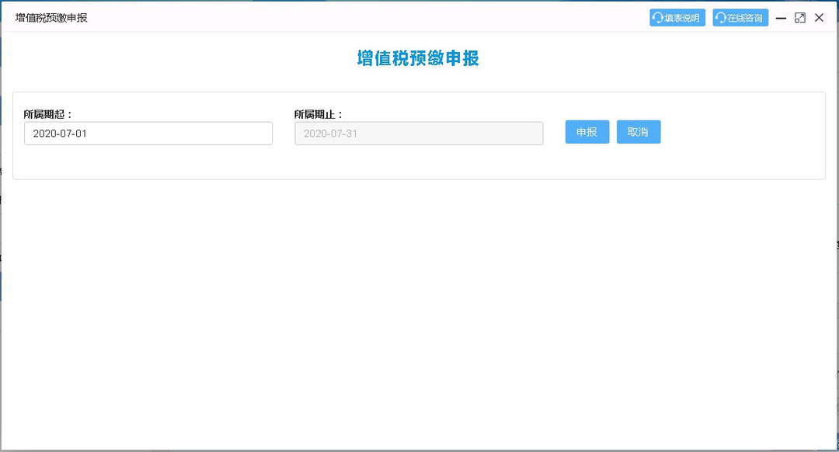This screenshot has width=839, height=452.
Task: Focus the 所属期起 date field
Action: coord(148,134)
